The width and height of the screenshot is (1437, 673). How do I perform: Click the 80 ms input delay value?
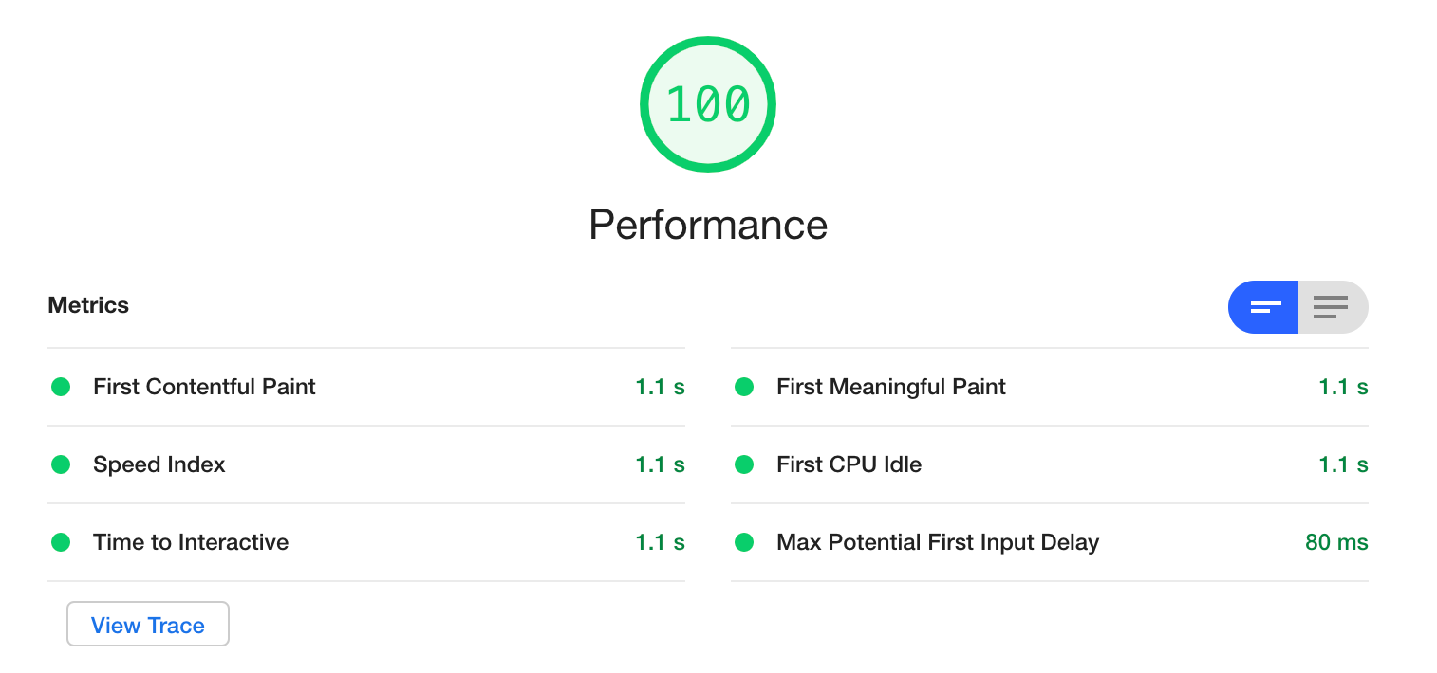(1336, 542)
